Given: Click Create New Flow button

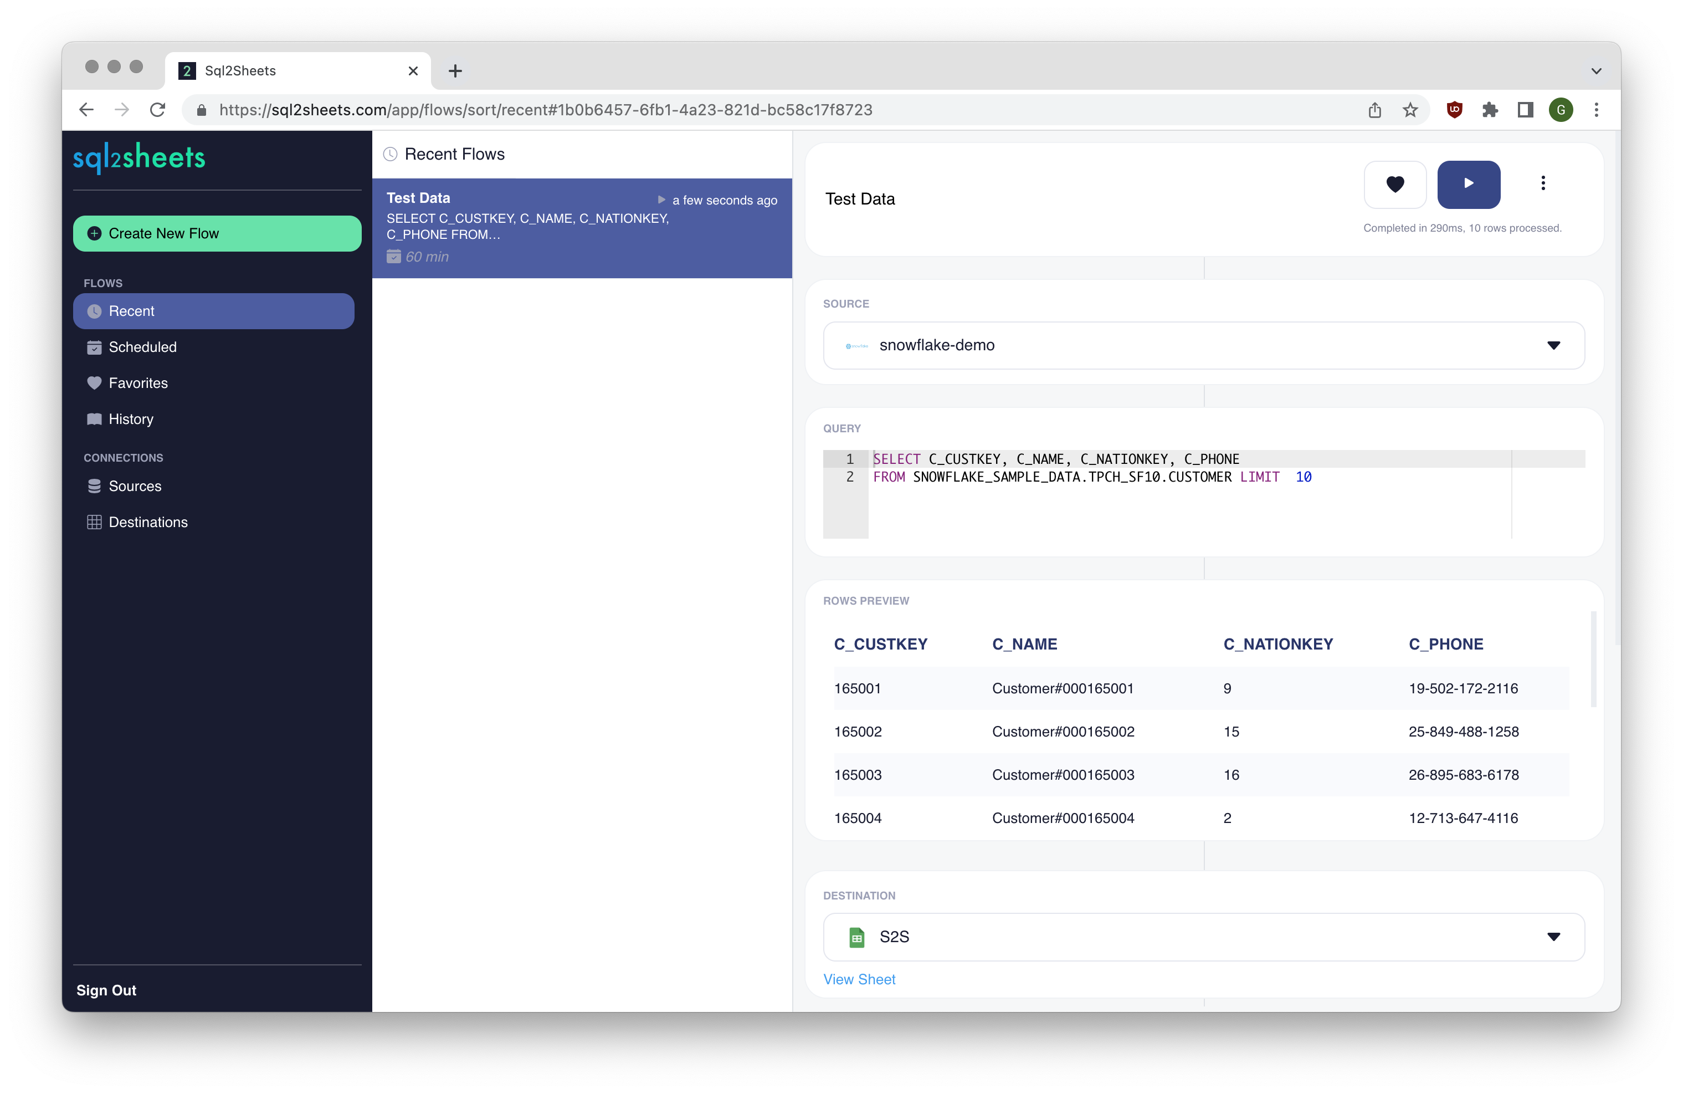Looking at the screenshot, I should click(x=217, y=233).
